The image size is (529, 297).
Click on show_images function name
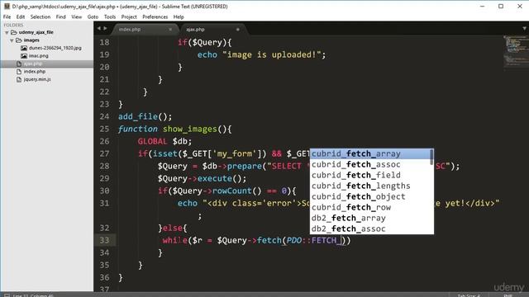pyautogui.click(x=189, y=129)
